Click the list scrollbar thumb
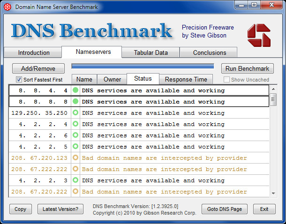This screenshot has height=224, width=286. pos(273,99)
